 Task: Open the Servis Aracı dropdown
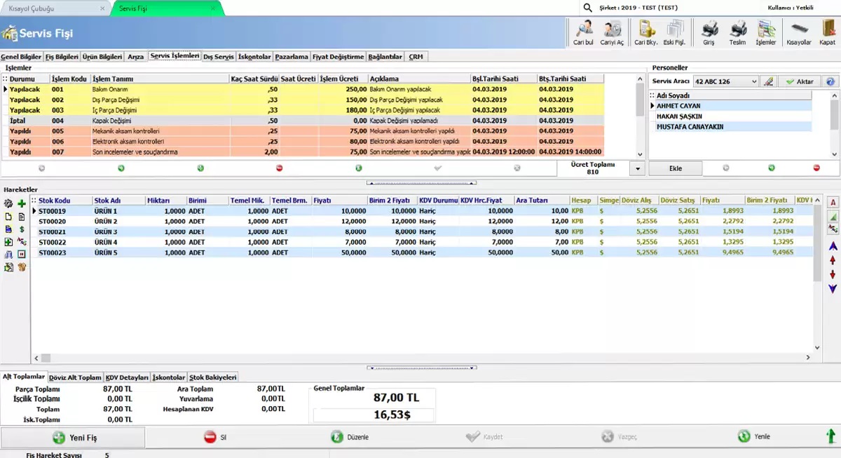pyautogui.click(x=754, y=82)
